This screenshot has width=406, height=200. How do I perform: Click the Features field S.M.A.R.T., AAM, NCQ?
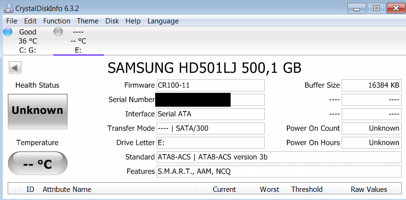click(x=279, y=171)
